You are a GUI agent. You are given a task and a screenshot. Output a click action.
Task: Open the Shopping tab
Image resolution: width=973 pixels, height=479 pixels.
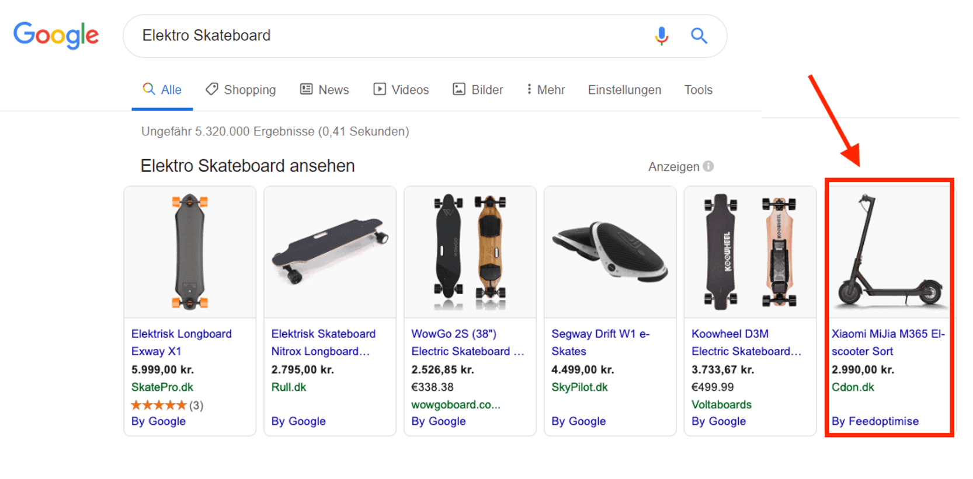241,90
